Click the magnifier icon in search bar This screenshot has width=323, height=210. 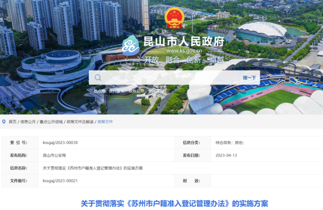click(98, 78)
